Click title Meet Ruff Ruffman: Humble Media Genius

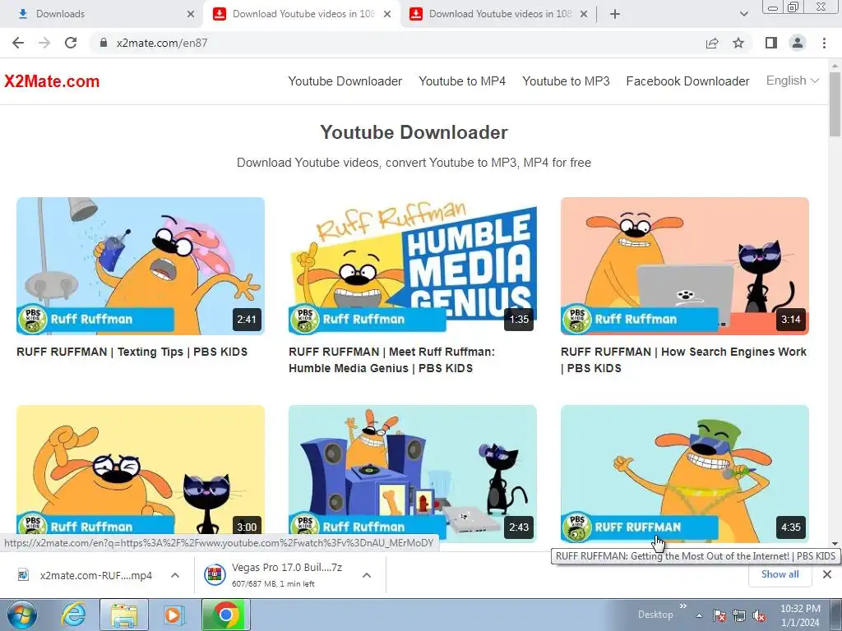point(392,360)
